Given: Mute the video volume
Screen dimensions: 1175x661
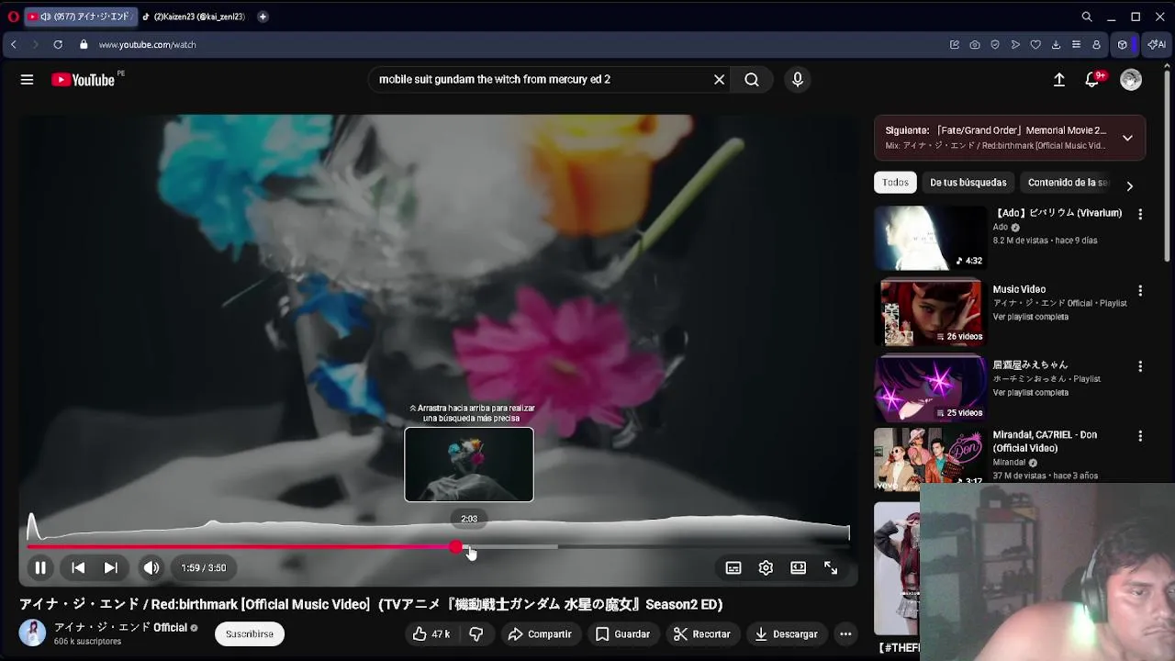Looking at the screenshot, I should point(151,568).
